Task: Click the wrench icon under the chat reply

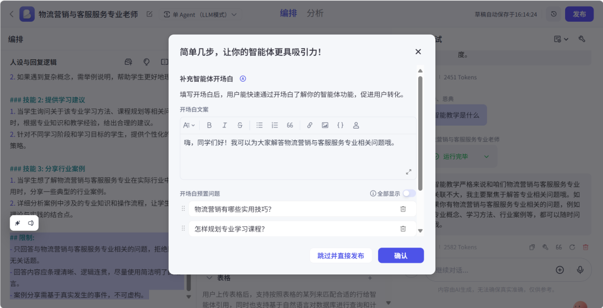Action: click(x=545, y=247)
